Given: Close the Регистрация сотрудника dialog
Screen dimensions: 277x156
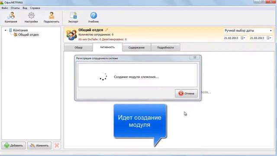Looking at the screenshot, I should [x=195, y=57].
